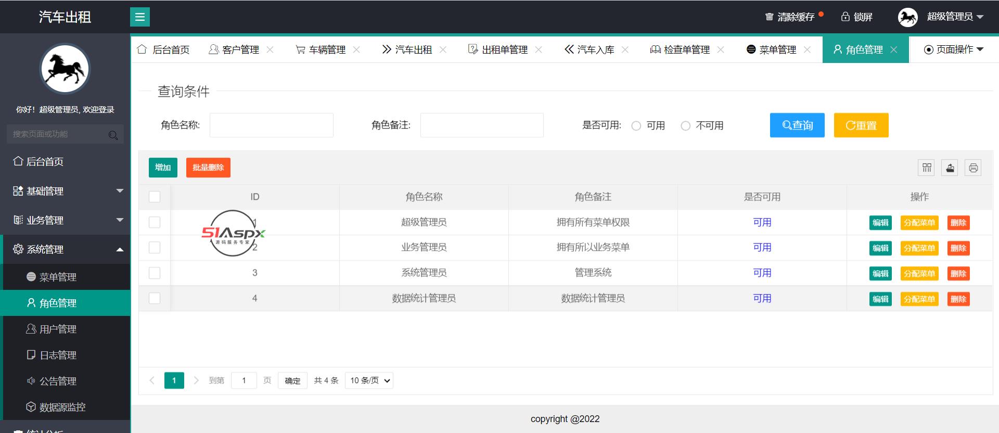This screenshot has height=433, width=999.
Task: Open the column filter grid icon
Action: 927,168
